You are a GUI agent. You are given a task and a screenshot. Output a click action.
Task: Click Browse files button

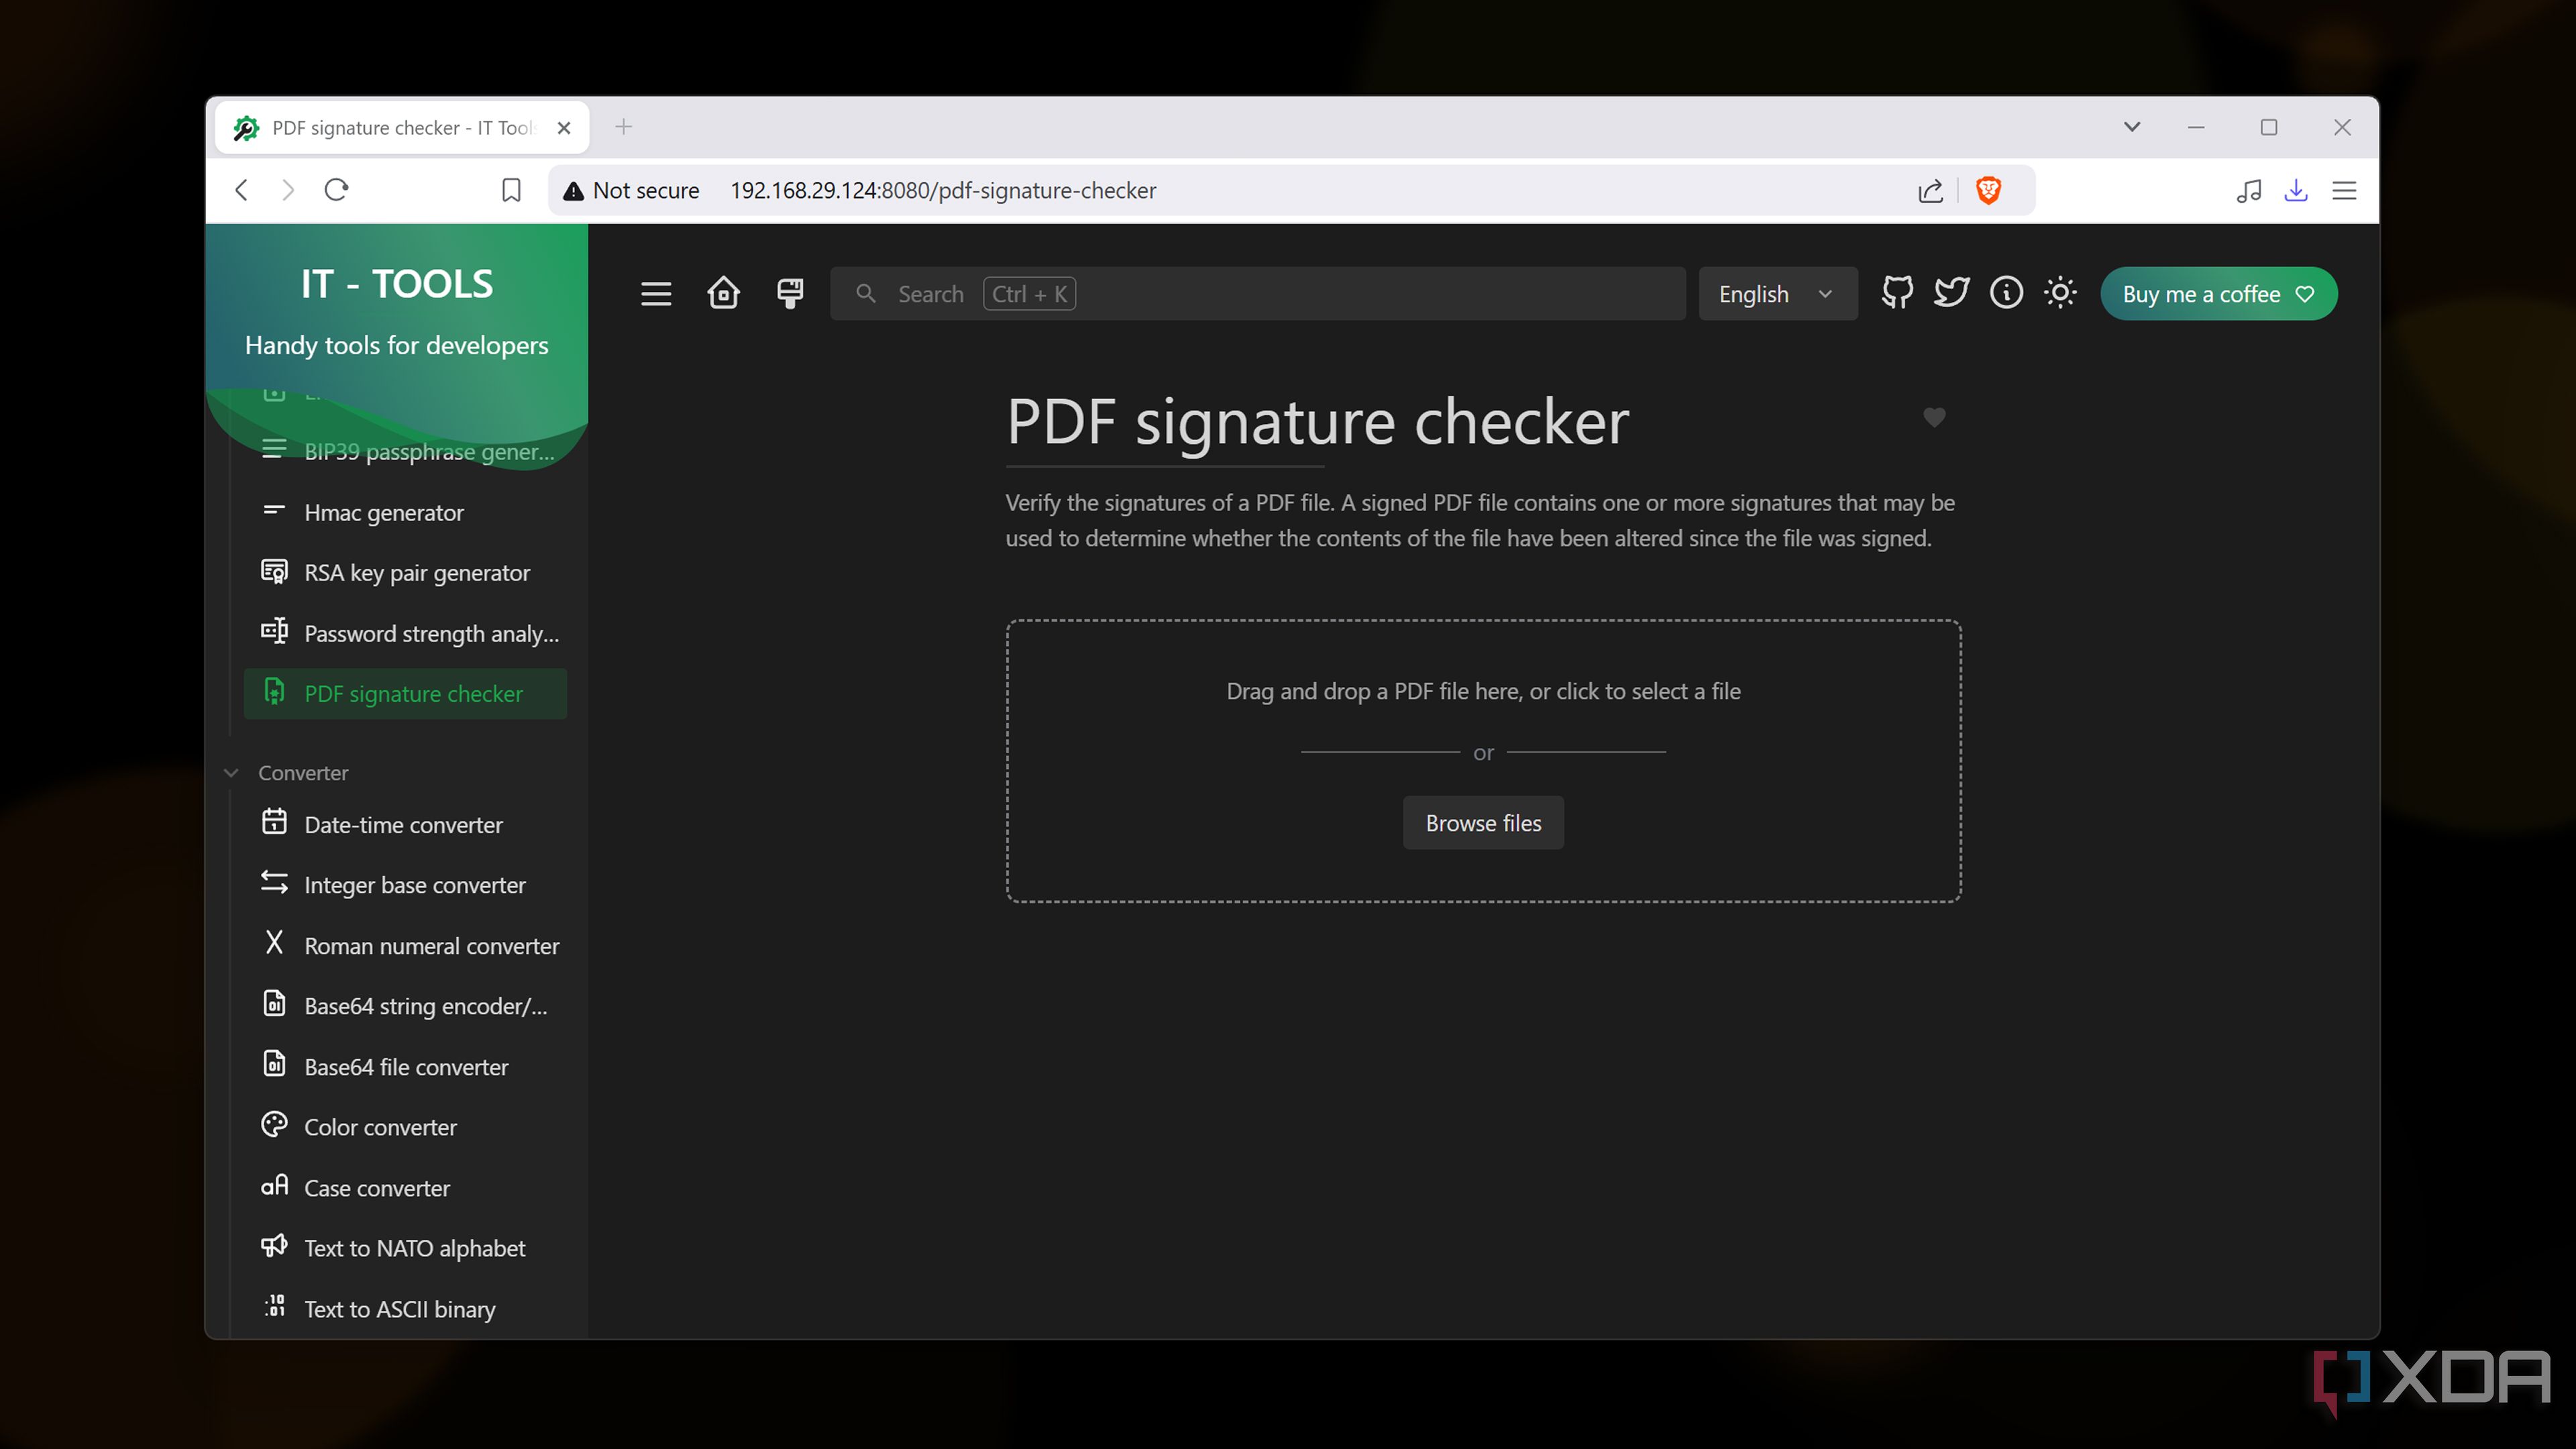click(1483, 823)
